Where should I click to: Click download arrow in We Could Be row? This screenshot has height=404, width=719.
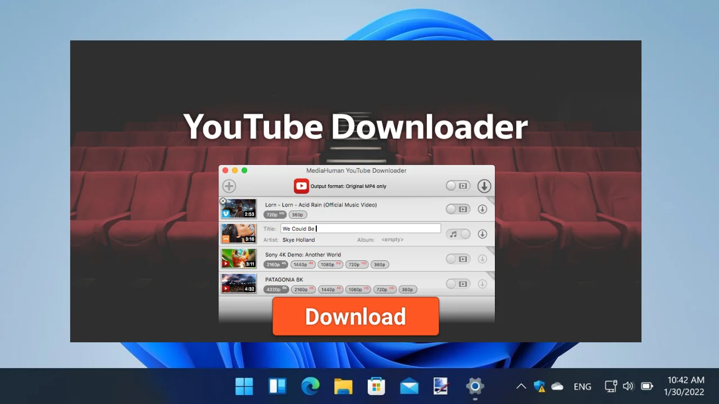(482, 234)
